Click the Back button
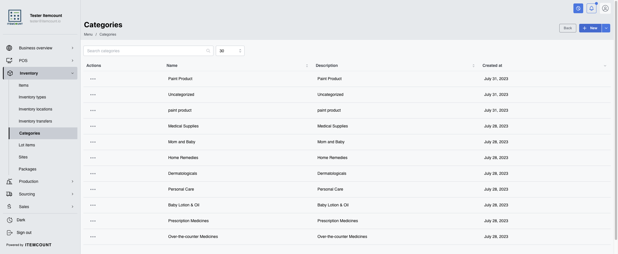 click(x=568, y=28)
